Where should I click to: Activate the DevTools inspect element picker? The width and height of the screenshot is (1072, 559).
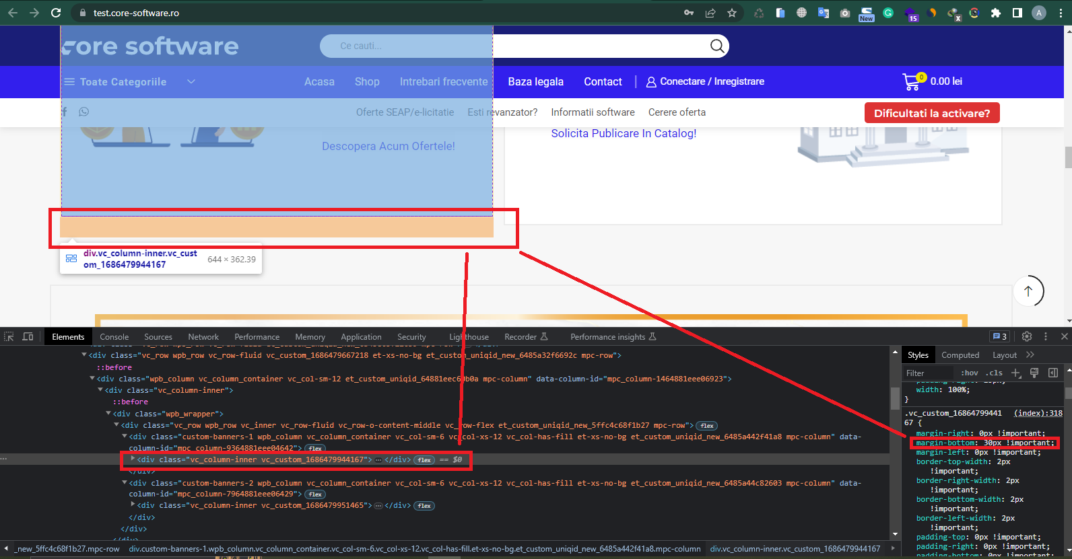tap(9, 336)
